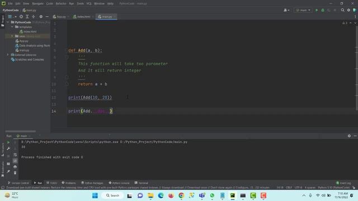Open Python Console tool window
Image resolution: width=358 pixels, height=201 pixels.
pyautogui.click(x=119, y=183)
